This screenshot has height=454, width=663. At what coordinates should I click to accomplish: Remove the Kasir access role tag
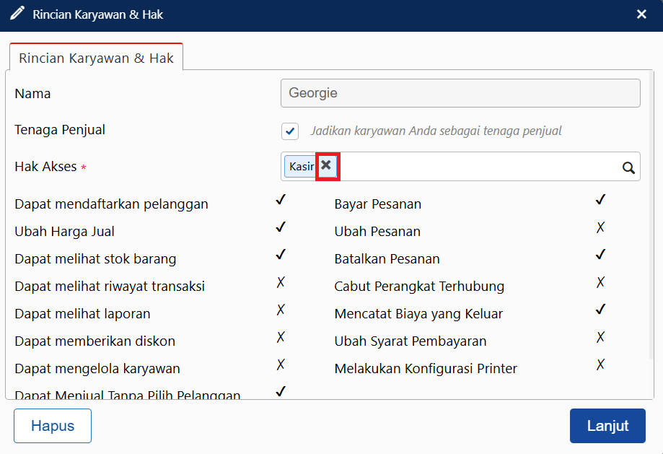coord(327,166)
